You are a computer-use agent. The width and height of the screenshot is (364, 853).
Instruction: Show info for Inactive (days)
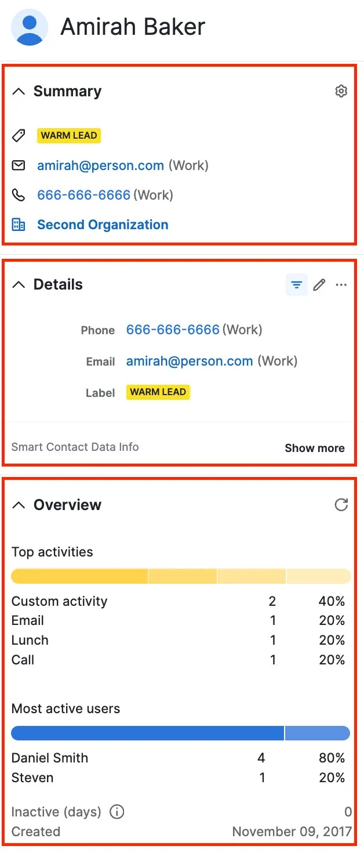click(117, 812)
